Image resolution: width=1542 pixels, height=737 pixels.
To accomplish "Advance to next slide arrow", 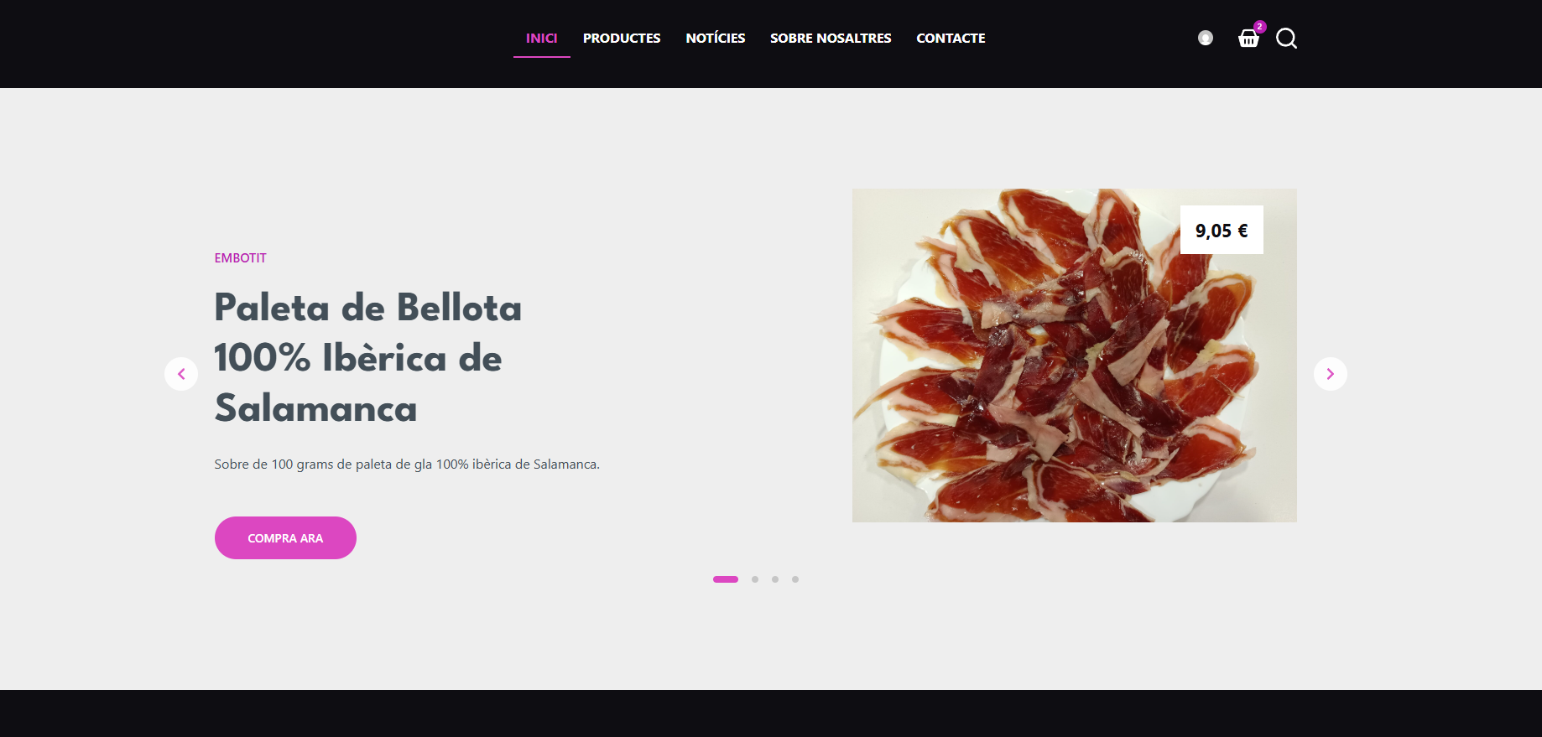I will pos(1330,374).
